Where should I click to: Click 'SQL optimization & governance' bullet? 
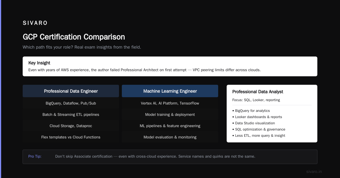[259, 129]
